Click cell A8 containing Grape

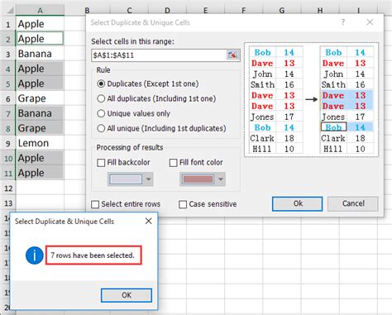tap(40, 128)
